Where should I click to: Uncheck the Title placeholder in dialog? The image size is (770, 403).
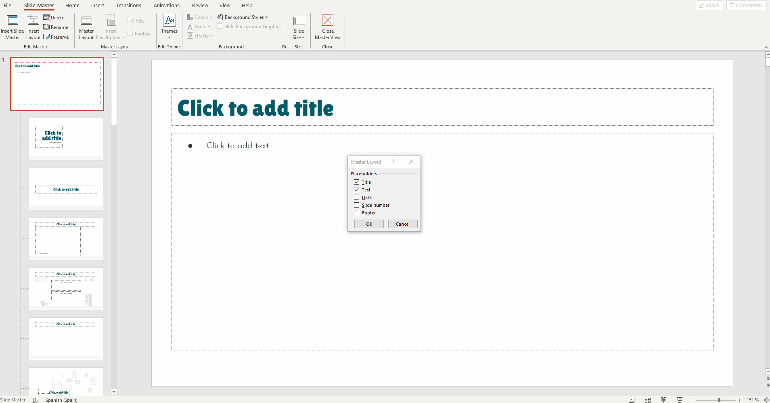(357, 182)
